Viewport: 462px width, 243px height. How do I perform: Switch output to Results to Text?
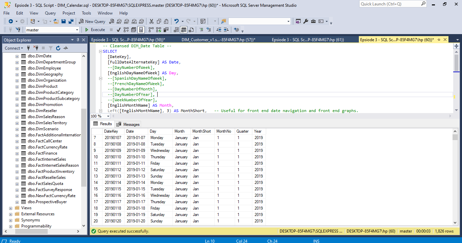pos(176,30)
